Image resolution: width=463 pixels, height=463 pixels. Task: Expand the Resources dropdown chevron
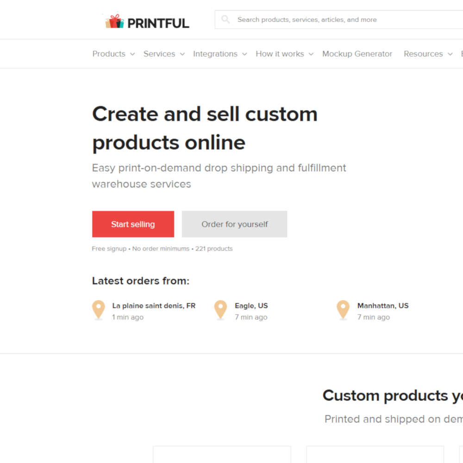point(450,54)
